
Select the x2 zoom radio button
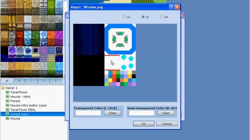point(143,17)
